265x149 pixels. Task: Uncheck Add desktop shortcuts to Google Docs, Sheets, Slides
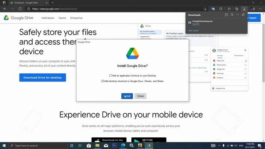pos(103,81)
